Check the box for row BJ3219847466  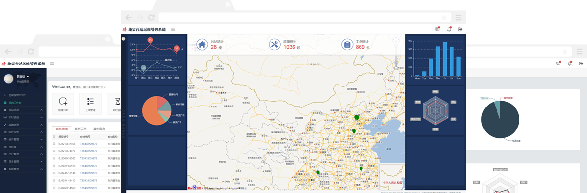coord(54,144)
